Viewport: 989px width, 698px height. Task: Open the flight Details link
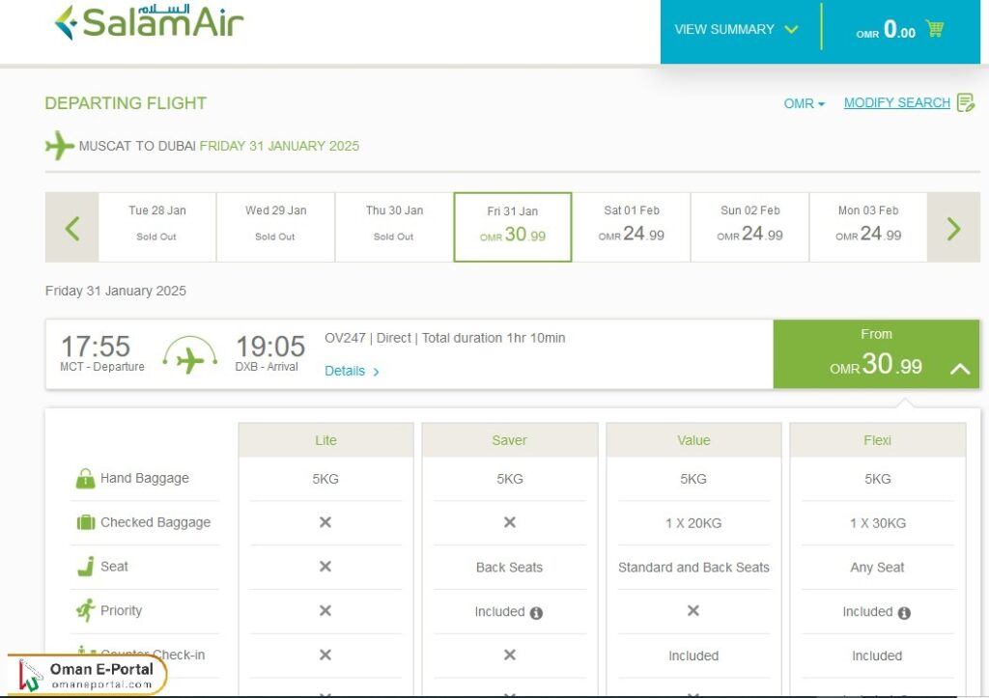[346, 370]
